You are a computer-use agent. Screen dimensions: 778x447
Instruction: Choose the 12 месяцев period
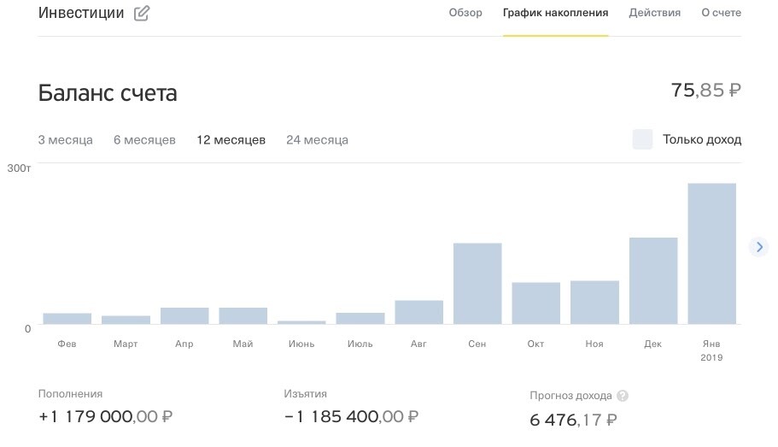pyautogui.click(x=231, y=140)
